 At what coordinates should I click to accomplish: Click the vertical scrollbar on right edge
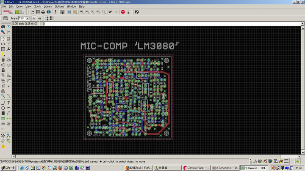coord(303,89)
